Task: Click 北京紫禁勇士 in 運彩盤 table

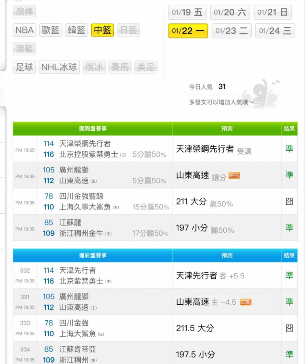Action: pyautogui.click(x=81, y=281)
